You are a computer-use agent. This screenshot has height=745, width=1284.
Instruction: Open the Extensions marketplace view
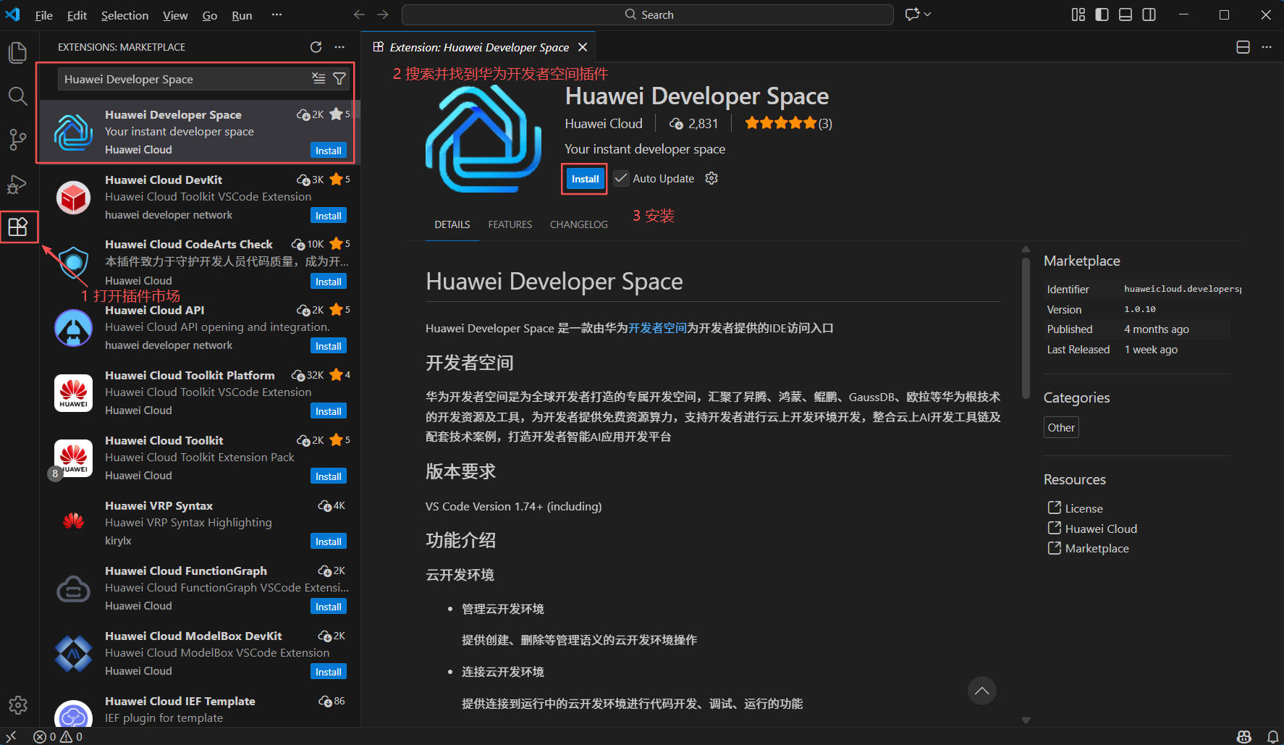17,227
